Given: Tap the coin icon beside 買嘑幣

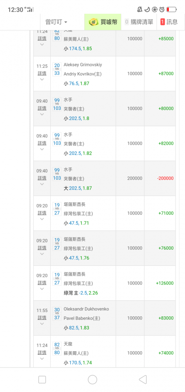Looking at the screenshot, I should 94,22.
